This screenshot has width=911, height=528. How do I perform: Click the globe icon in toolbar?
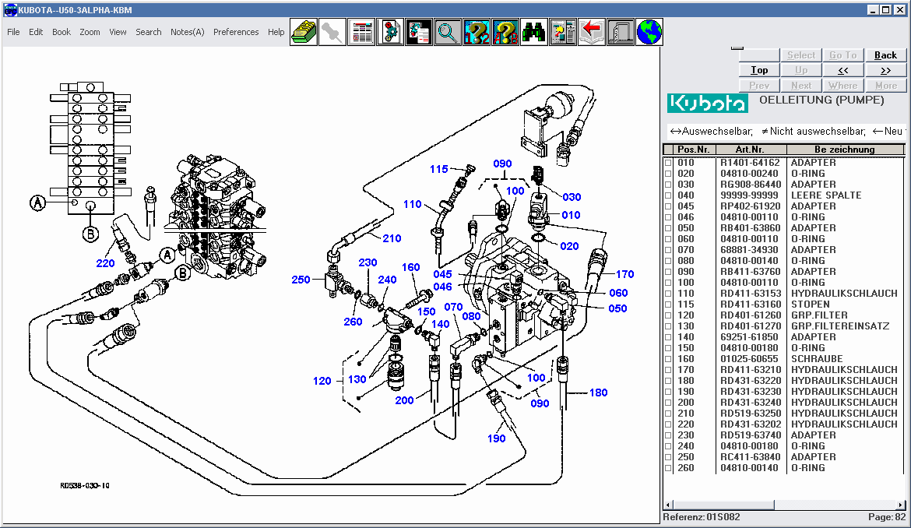[x=649, y=32]
